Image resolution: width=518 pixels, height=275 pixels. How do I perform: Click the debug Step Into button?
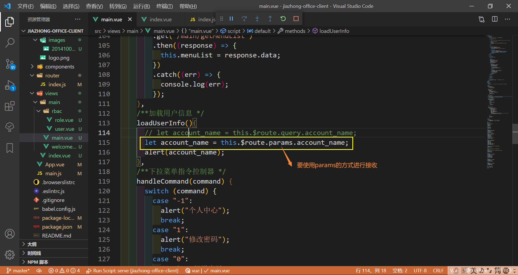257,19
